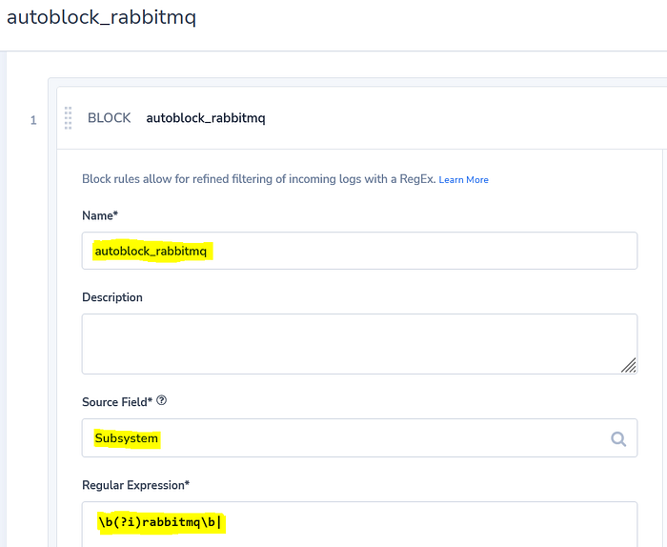Screen dimensions: 667x547
Task: Click inside the empty Description textarea
Action: [x=359, y=344]
